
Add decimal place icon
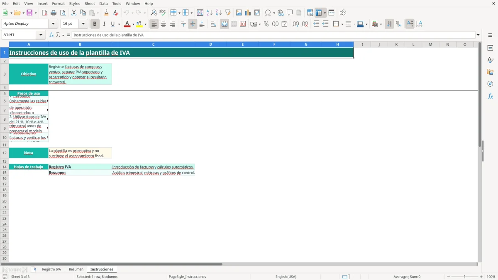click(295, 24)
